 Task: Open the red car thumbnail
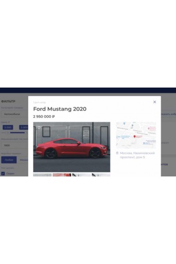coord(62,175)
